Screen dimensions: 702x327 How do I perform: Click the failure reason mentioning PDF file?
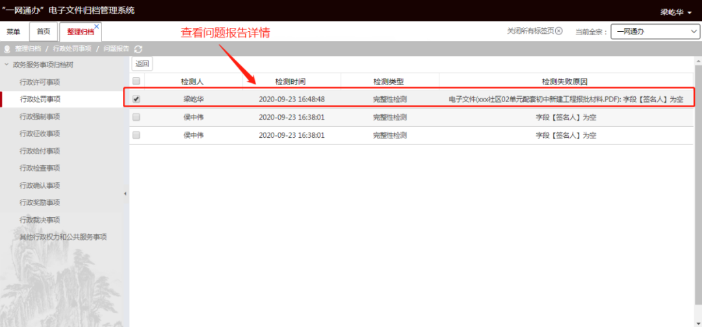[x=566, y=99]
